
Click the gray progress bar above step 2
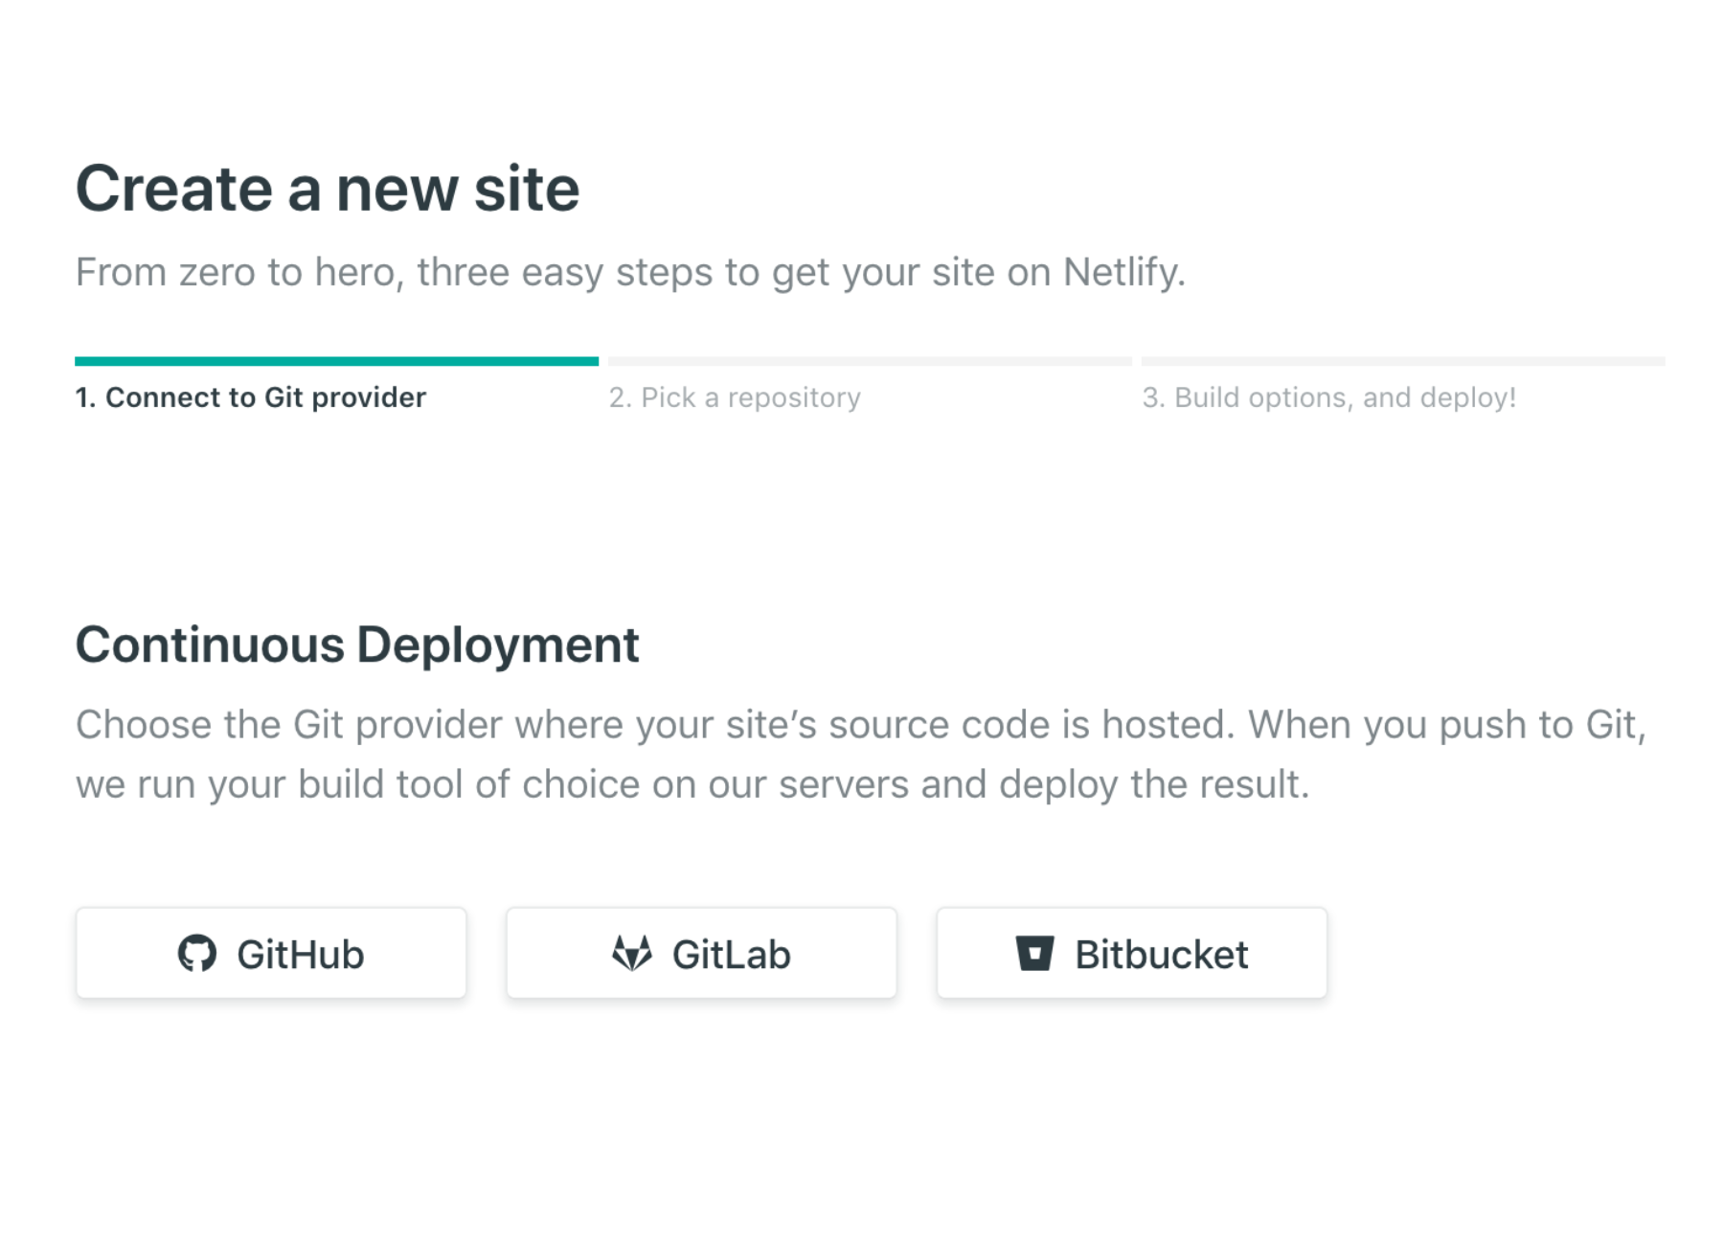tap(870, 361)
